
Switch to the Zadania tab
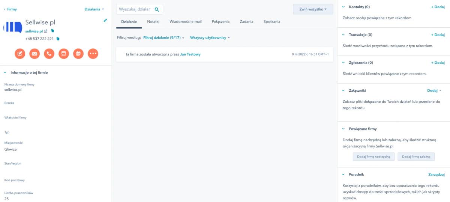click(x=246, y=22)
